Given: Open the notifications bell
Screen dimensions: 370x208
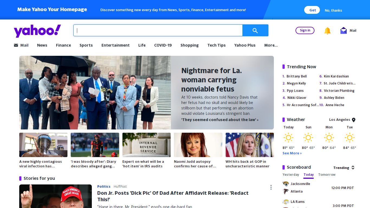Looking at the screenshot, I should tap(327, 31).
